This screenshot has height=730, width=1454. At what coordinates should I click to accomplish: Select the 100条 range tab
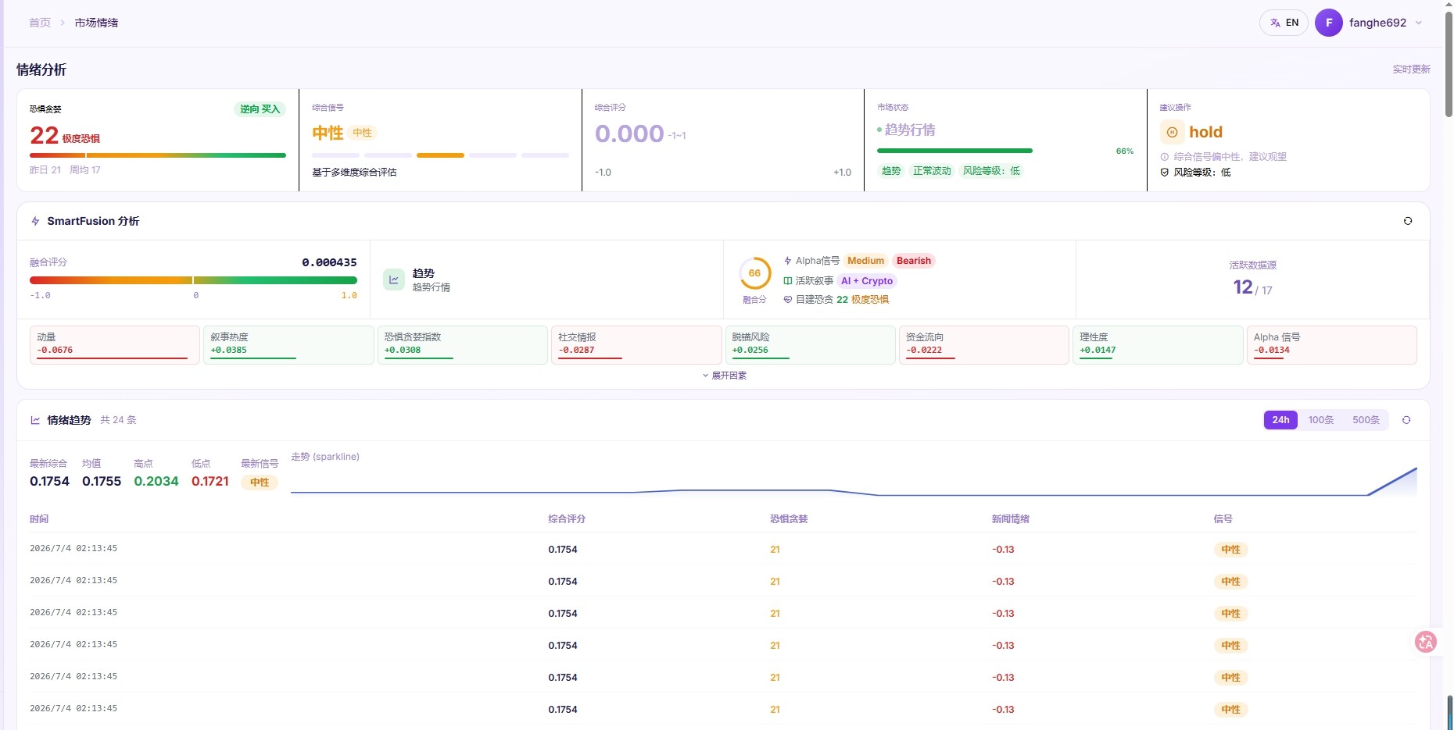[x=1321, y=420]
